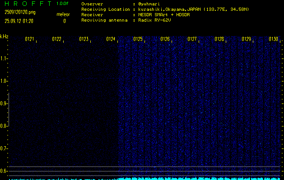Click the timestamp 25.09.12 01:20
284x180 pixels.
tap(19, 21)
